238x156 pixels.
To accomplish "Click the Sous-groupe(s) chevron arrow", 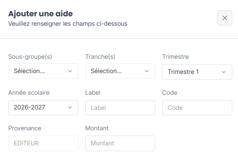I will [x=70, y=71].
